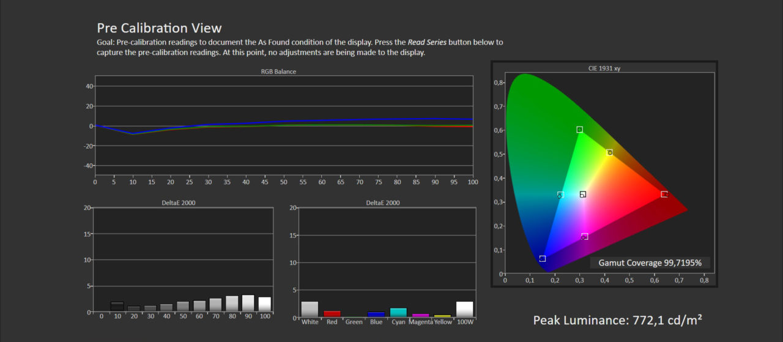Select the magenta secondary marker on CIE diagram
Image resolution: width=783 pixels, height=342 pixels.
click(584, 237)
